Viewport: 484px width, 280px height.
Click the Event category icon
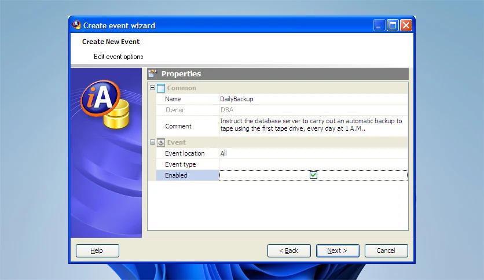[x=161, y=142]
